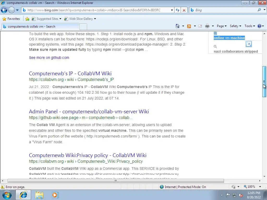
Task: Expand the zoom level dropdown arrow
Action: pyautogui.click(x=260, y=187)
